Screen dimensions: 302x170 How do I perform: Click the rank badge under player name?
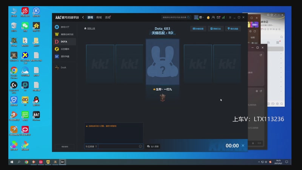163,97
